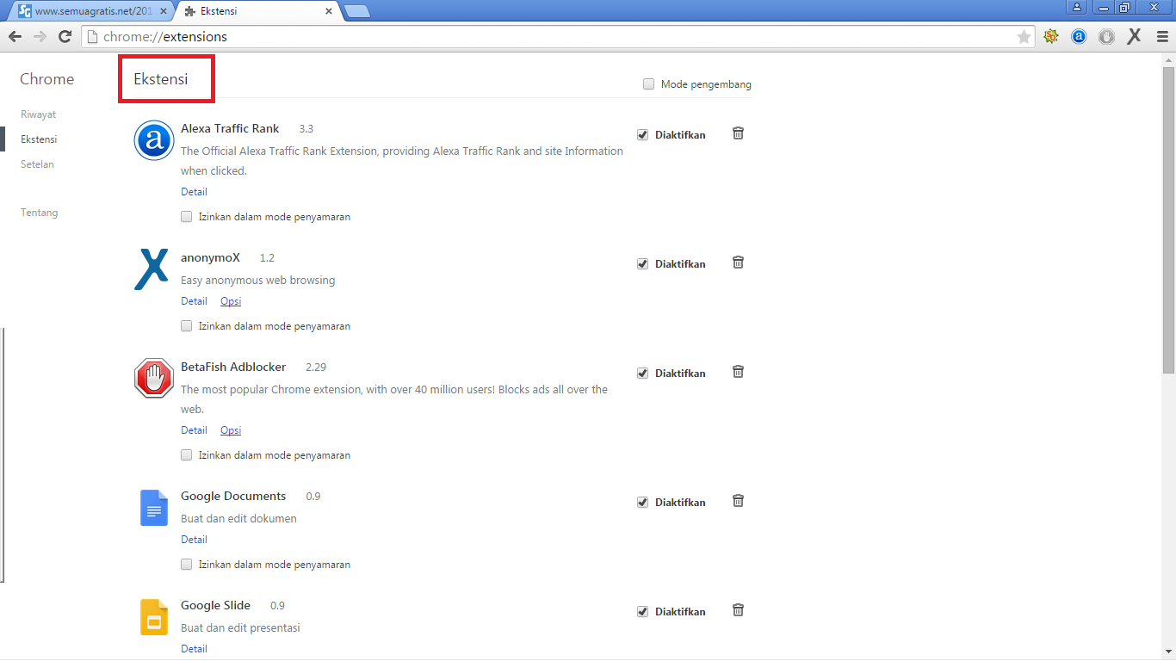
Task: Go back with the back arrow
Action: (15, 36)
